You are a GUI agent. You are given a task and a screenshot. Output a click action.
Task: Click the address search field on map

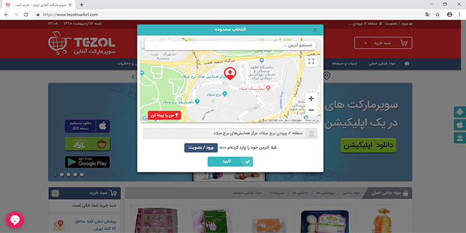[230, 46]
